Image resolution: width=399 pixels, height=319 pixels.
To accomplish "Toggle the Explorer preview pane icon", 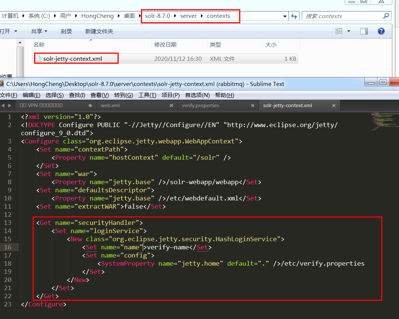I will [364, 31].
